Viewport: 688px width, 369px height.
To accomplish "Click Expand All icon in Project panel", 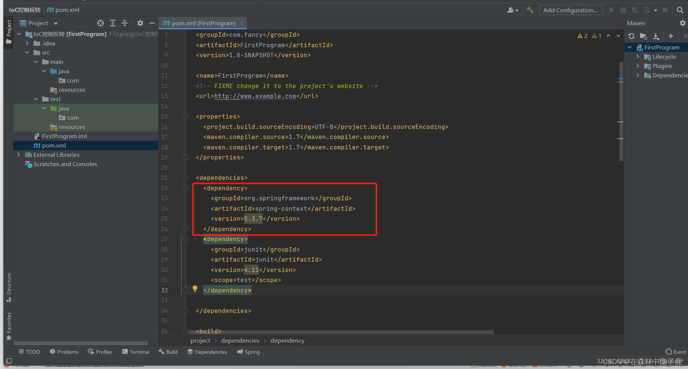I will tap(113, 23).
